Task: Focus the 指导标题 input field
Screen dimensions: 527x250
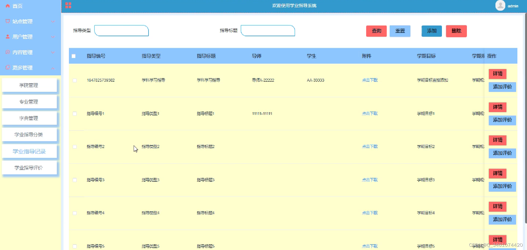Action: click(x=268, y=31)
